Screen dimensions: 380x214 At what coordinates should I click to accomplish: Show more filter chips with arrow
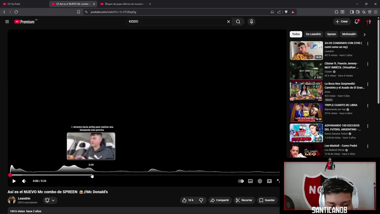click(x=365, y=34)
